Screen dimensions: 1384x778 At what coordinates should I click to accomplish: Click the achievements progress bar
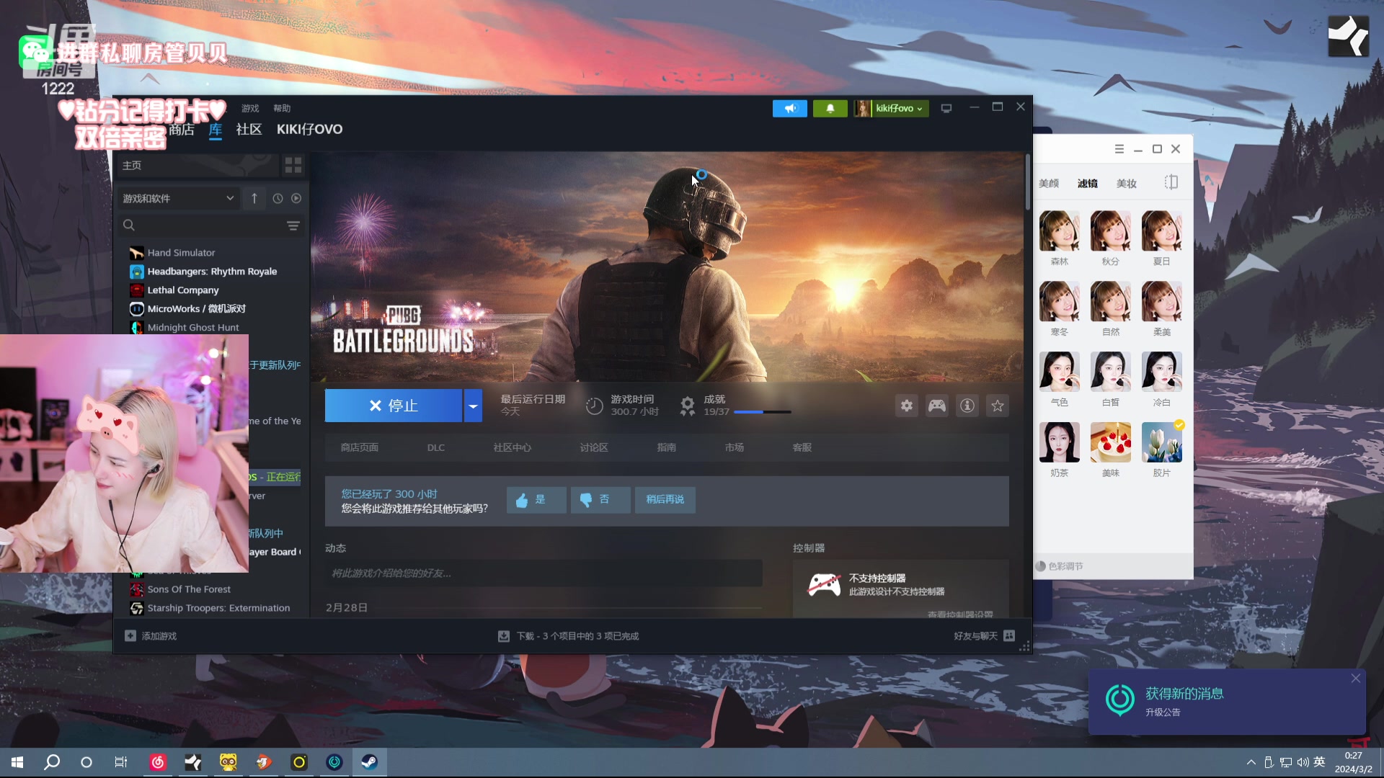click(762, 412)
